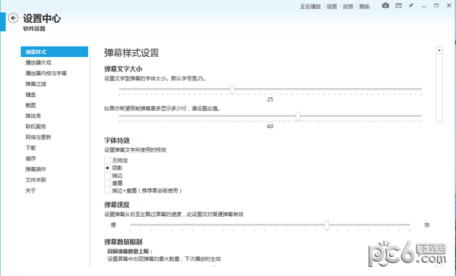
Task: Open the 设置 menu item at top
Action: pyautogui.click(x=331, y=6)
